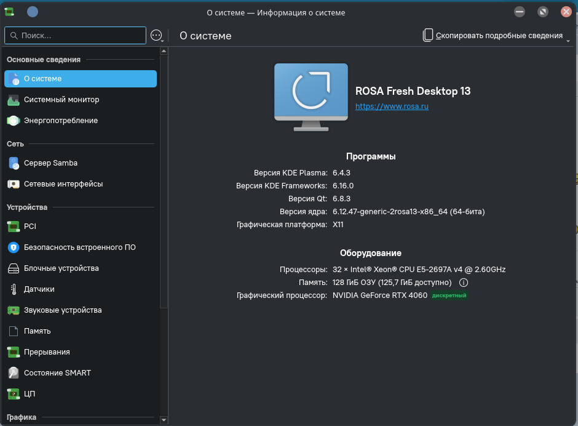578x426 pixels.
Task: Click the Блочные устройства drive icon
Action: click(x=14, y=268)
